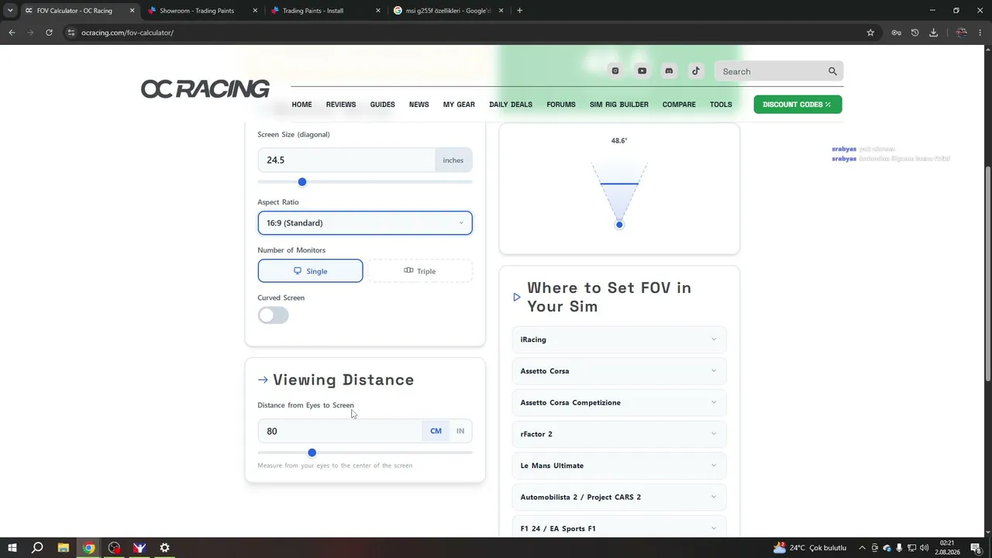Screen dimensions: 992x558
Task: View site information icon in address bar
Action: (71, 33)
